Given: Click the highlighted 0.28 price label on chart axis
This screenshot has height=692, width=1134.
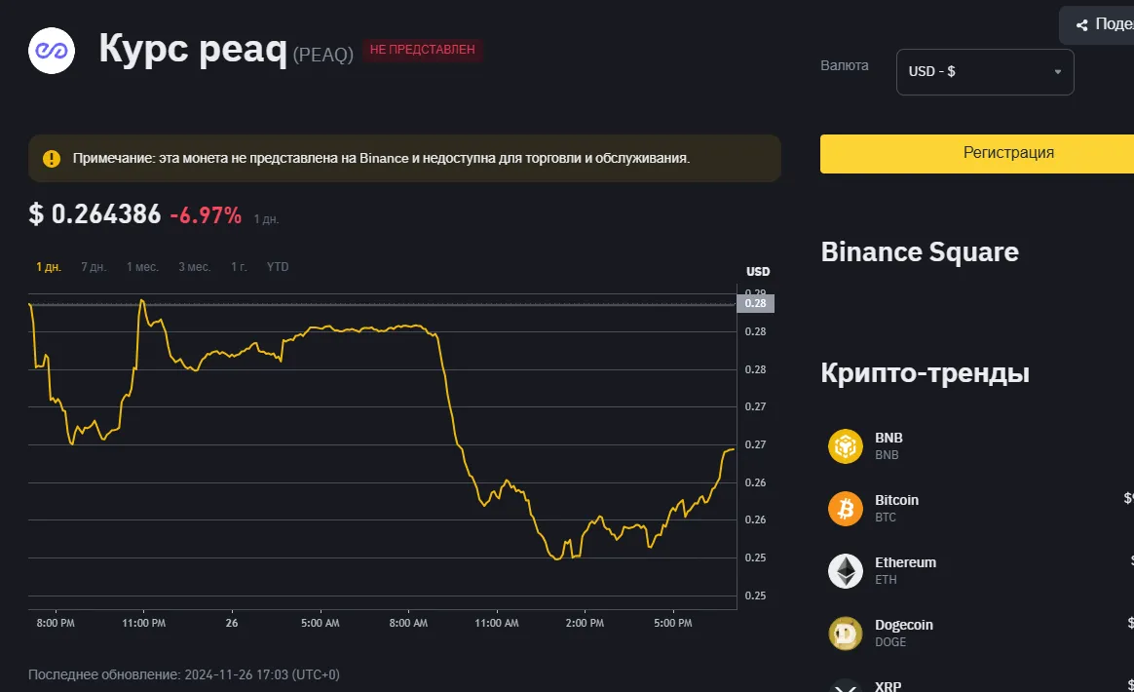Looking at the screenshot, I should [x=755, y=303].
